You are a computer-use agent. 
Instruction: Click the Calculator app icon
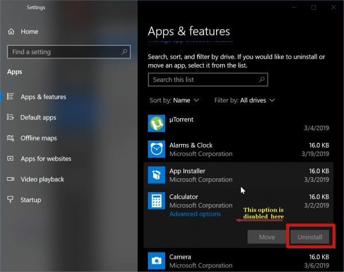[157, 201]
